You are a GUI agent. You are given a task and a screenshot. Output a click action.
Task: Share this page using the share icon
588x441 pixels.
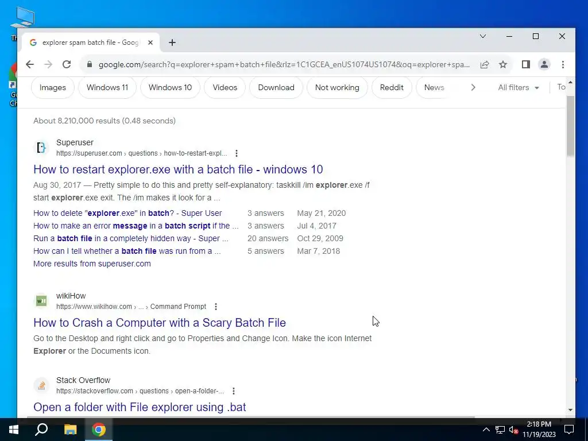click(x=485, y=64)
